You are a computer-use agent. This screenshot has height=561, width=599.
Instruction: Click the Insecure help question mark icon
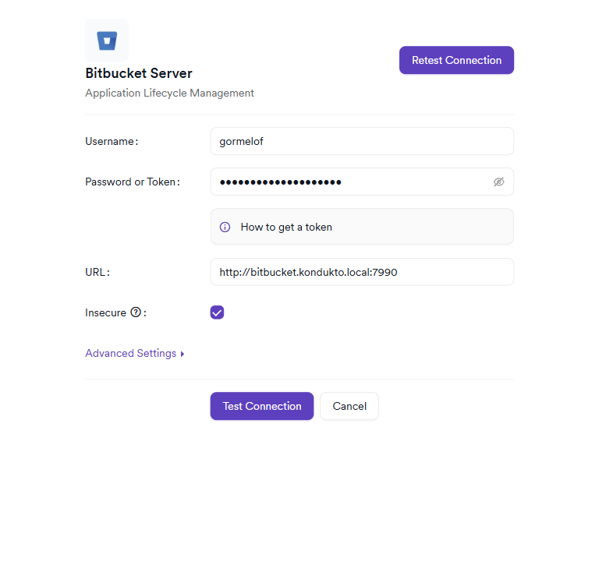point(136,312)
